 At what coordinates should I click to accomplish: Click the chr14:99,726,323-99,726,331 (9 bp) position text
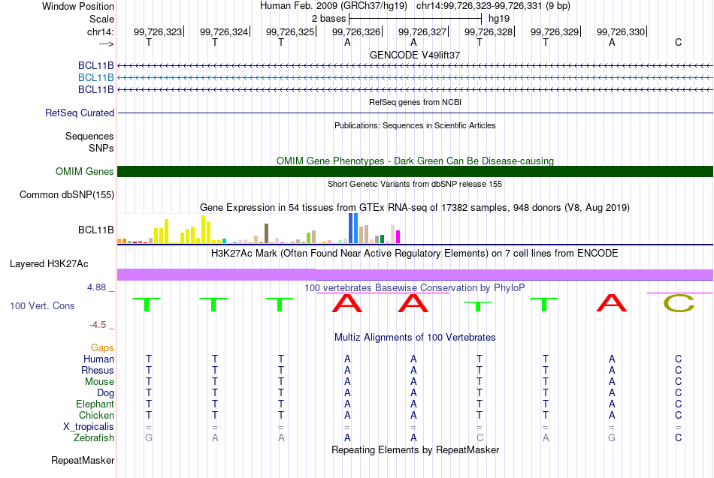click(x=493, y=6)
